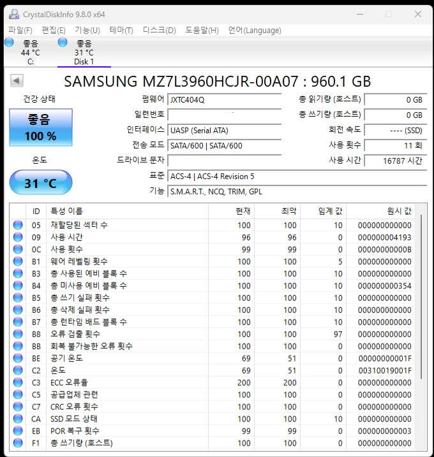Screen dimensions: 434x457
Task: Click status orb of attribute 09 row
Action: (x=18, y=237)
